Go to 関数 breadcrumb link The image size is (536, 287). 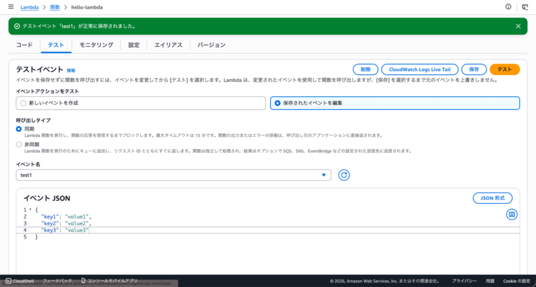tap(54, 7)
